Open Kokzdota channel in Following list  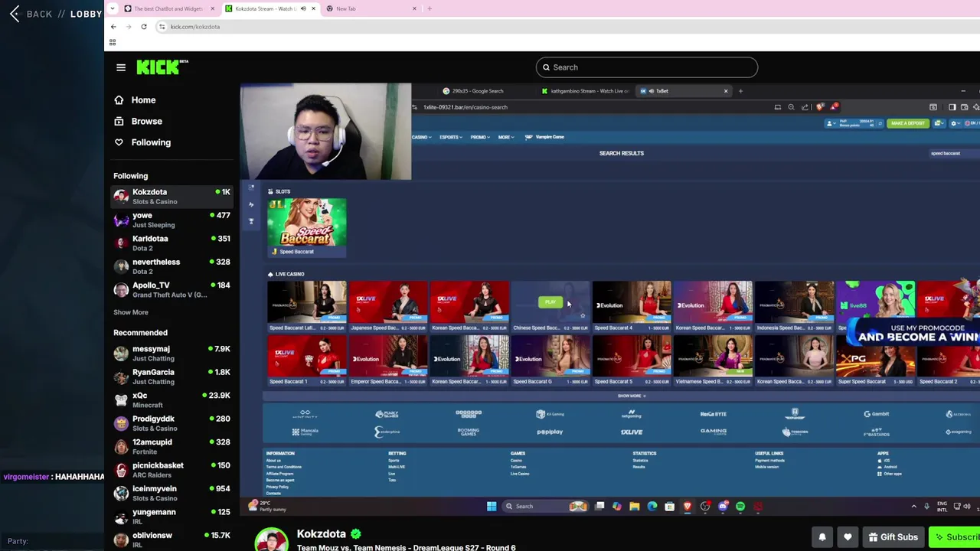(x=171, y=197)
